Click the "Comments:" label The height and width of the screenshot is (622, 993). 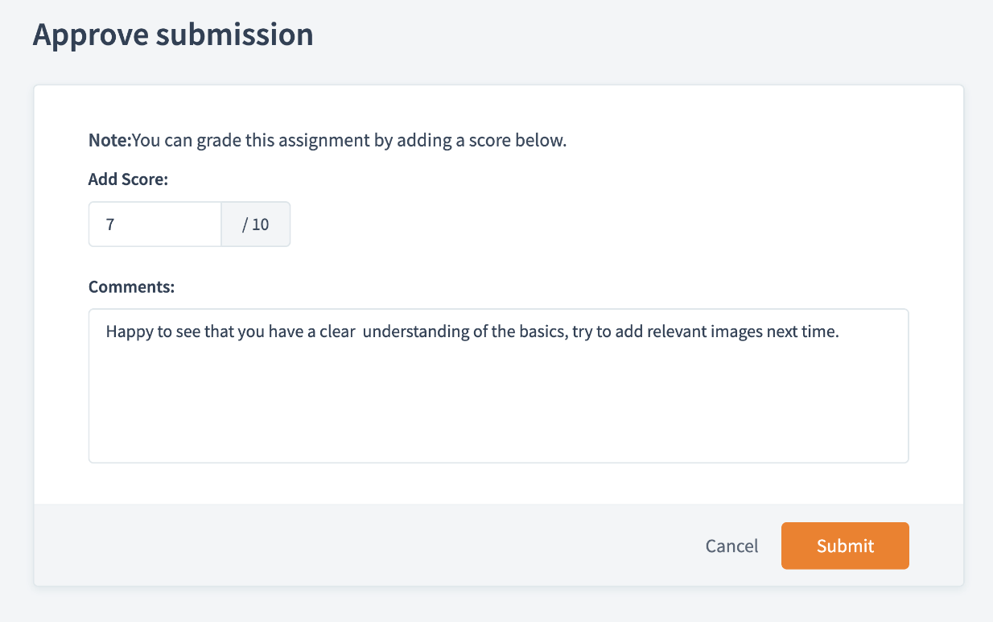(131, 286)
